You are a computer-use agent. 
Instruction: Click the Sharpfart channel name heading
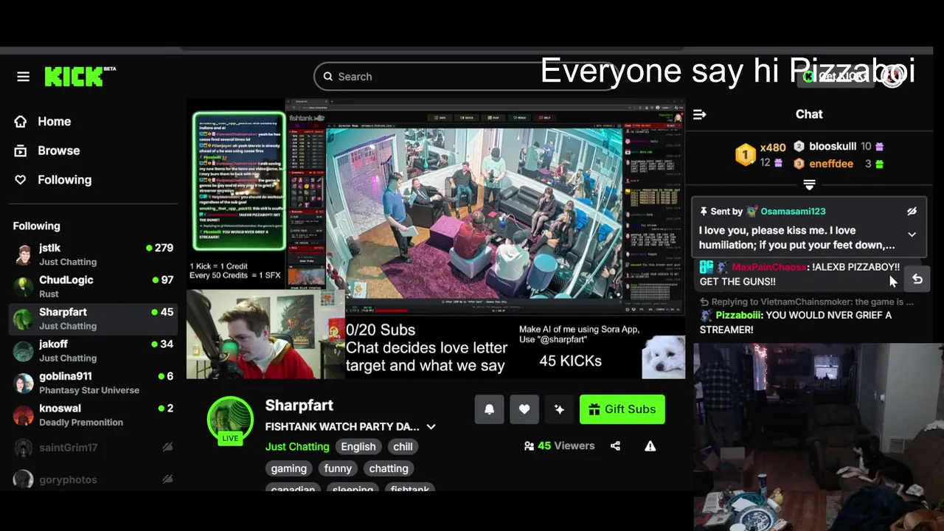(299, 406)
